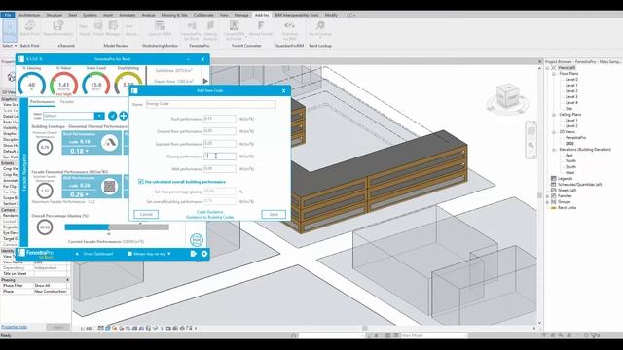The image size is (623, 350).
Task: Open the Wall Performance 0.26 value dropdown
Action: pyautogui.click(x=79, y=194)
